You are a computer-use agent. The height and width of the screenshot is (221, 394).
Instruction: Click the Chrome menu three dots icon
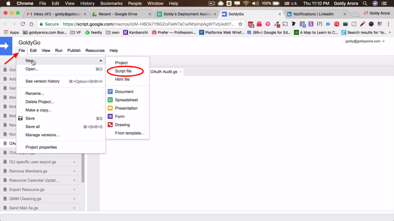[388, 24]
